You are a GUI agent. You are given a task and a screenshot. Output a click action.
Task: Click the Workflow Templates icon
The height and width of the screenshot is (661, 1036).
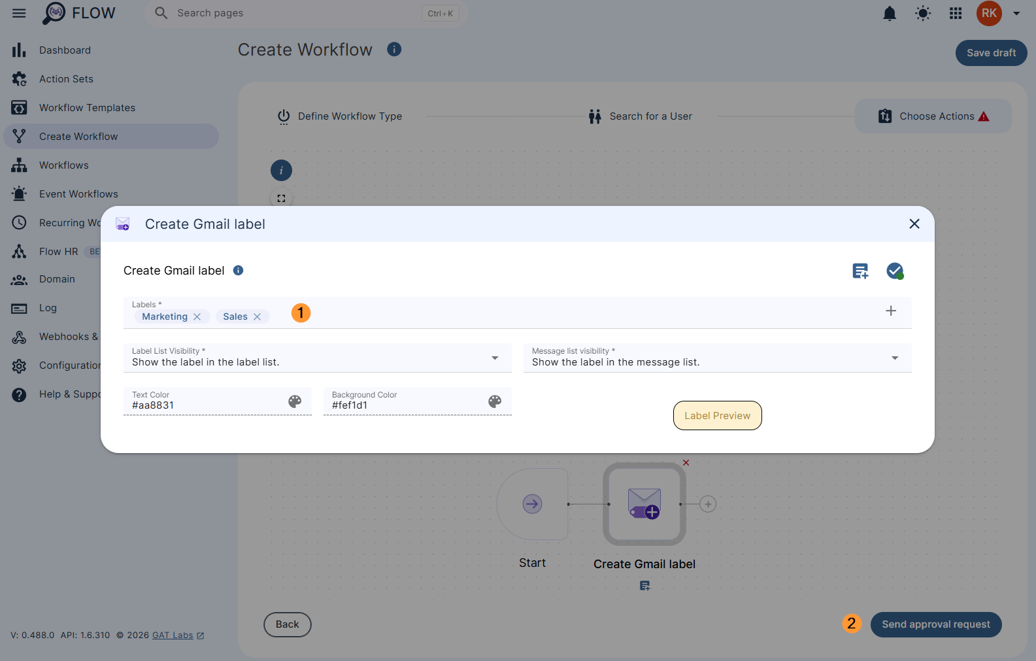[x=19, y=108]
